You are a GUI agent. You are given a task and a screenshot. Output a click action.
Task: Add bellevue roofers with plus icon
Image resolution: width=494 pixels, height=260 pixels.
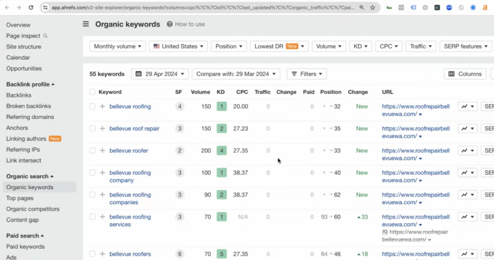pos(102,254)
